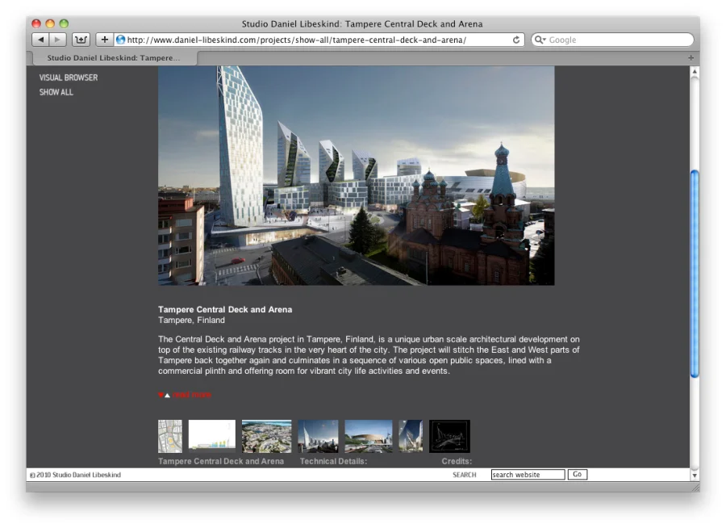Click the 'search website' text field

[x=528, y=475]
